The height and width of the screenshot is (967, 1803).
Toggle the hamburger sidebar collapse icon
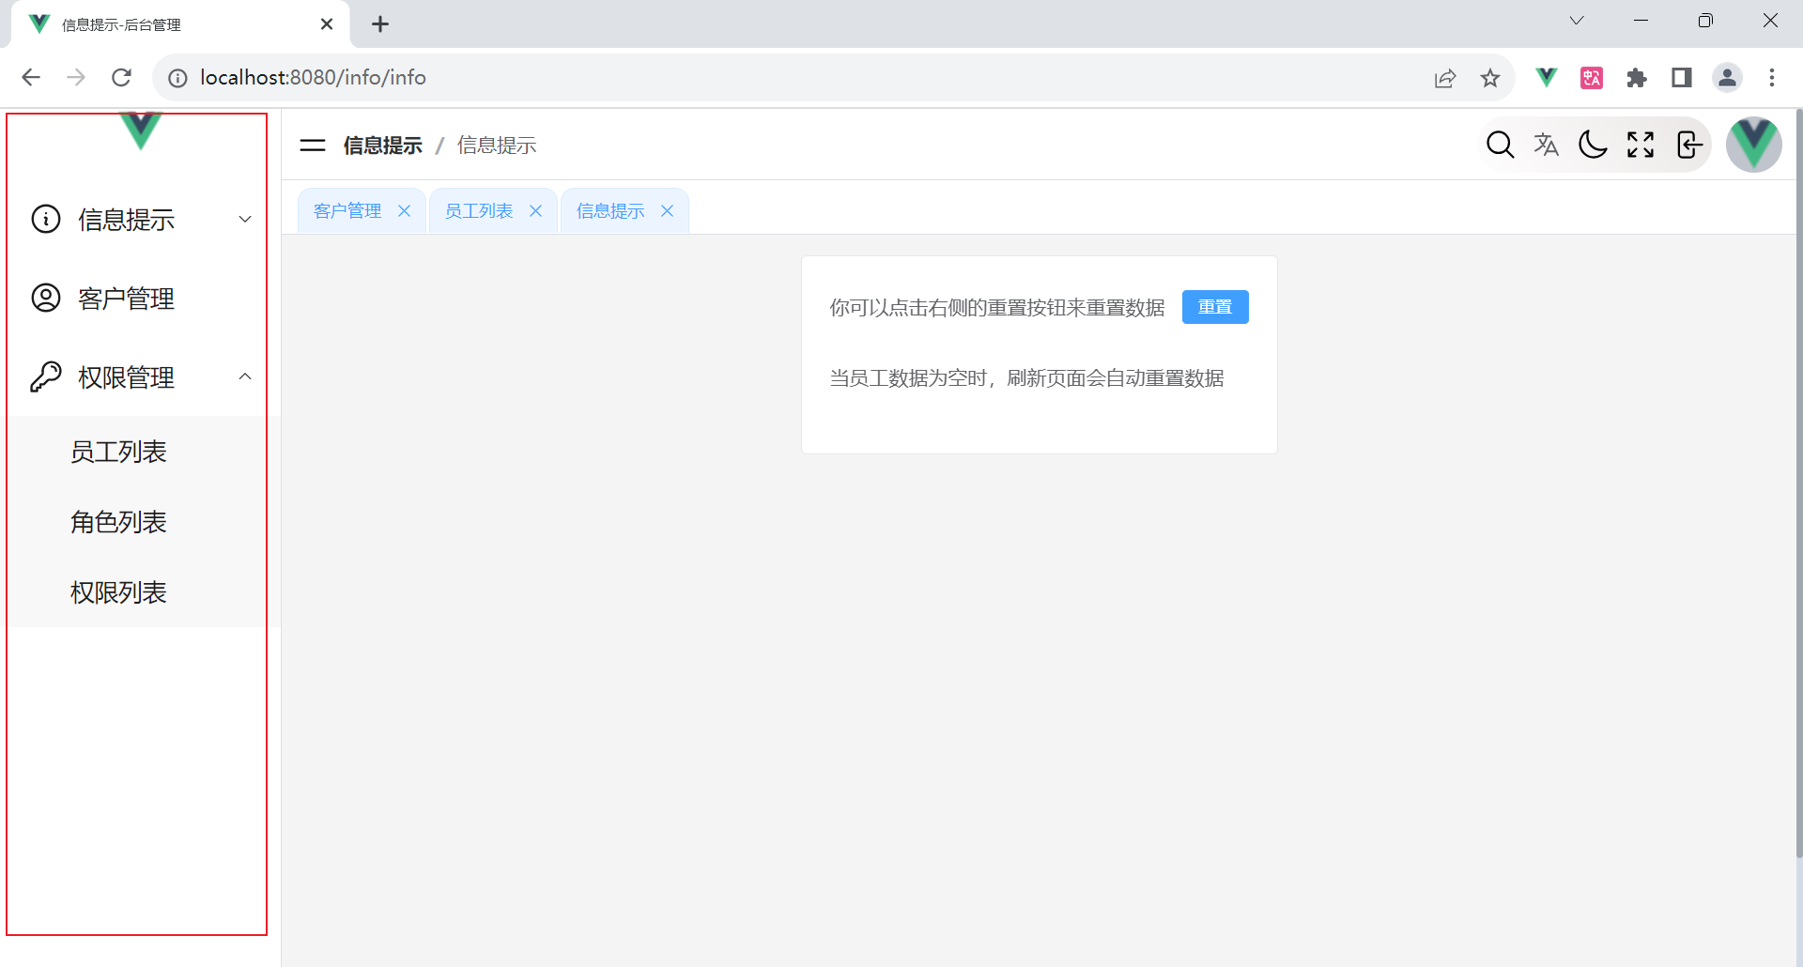click(313, 146)
